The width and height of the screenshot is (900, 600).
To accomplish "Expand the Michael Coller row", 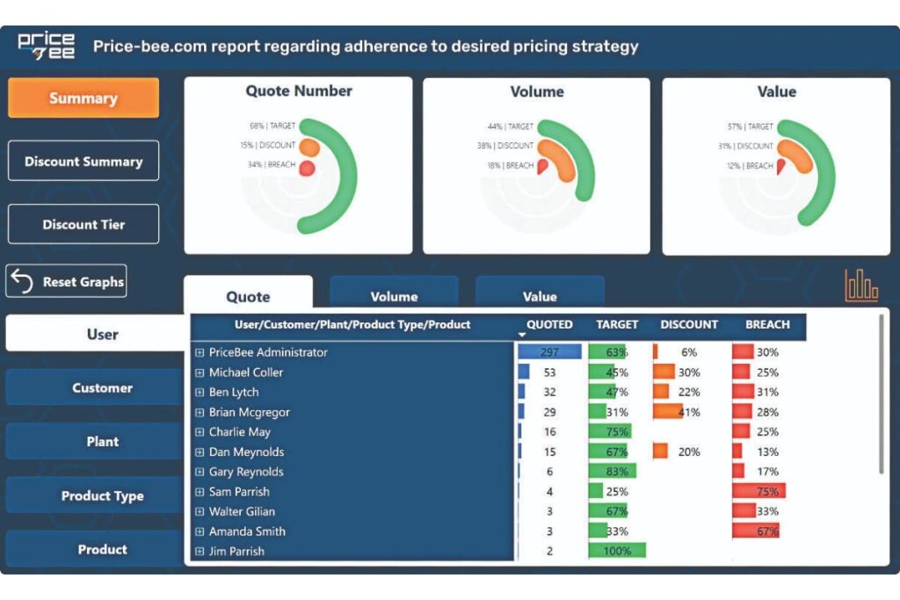I will (200, 372).
